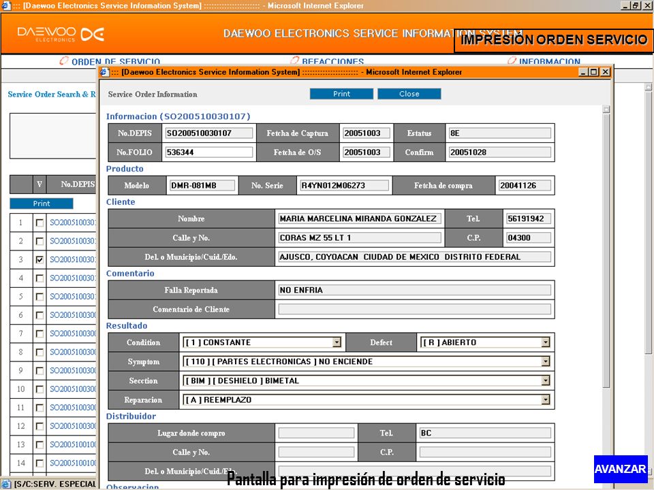Open ORDEN DE SERVICIO menu
This screenshot has width=654, height=490.
[x=116, y=62]
